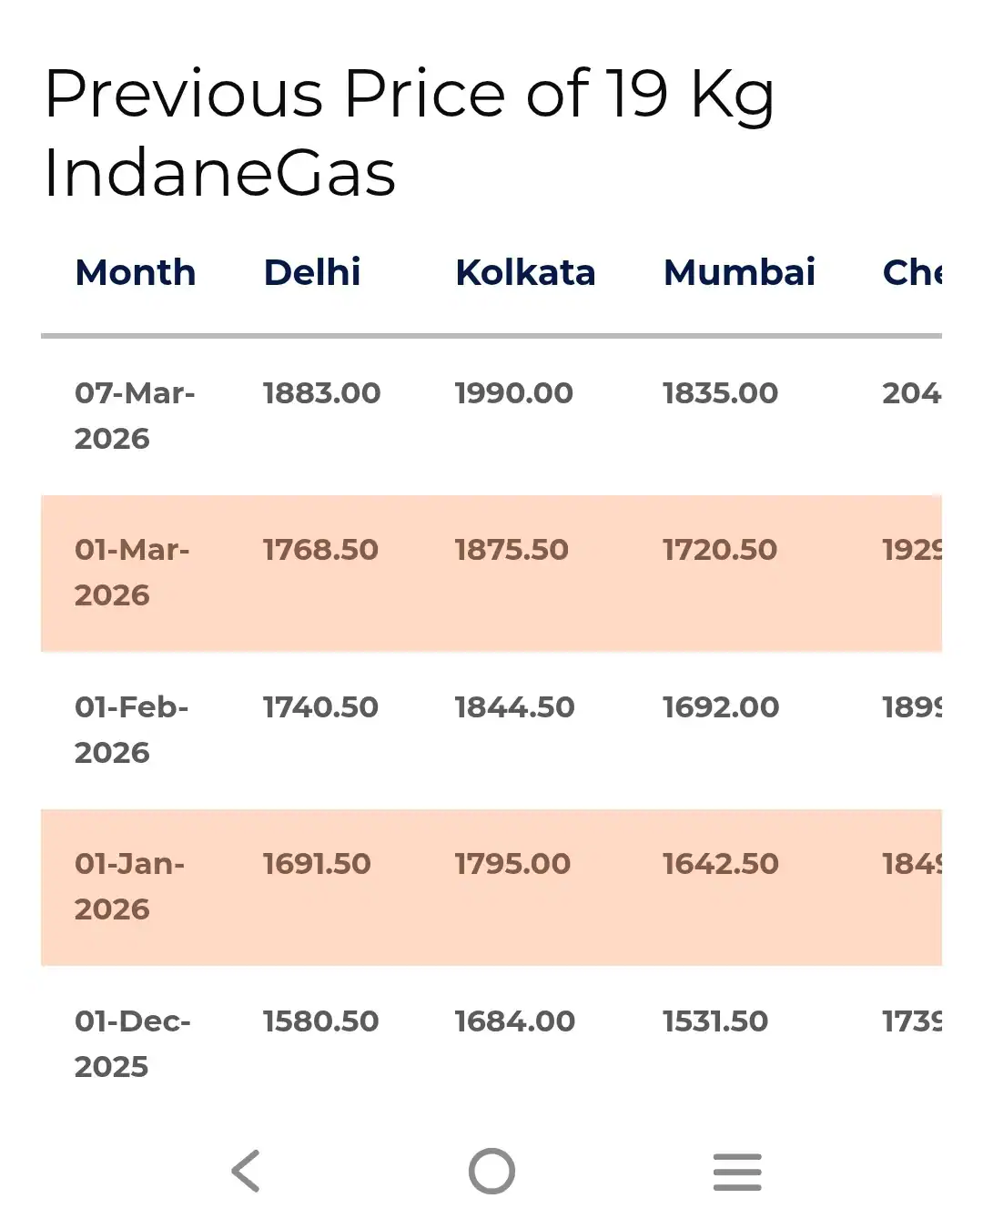
Task: Select the 07-Mar-2026 date cell
Action: coord(135,415)
